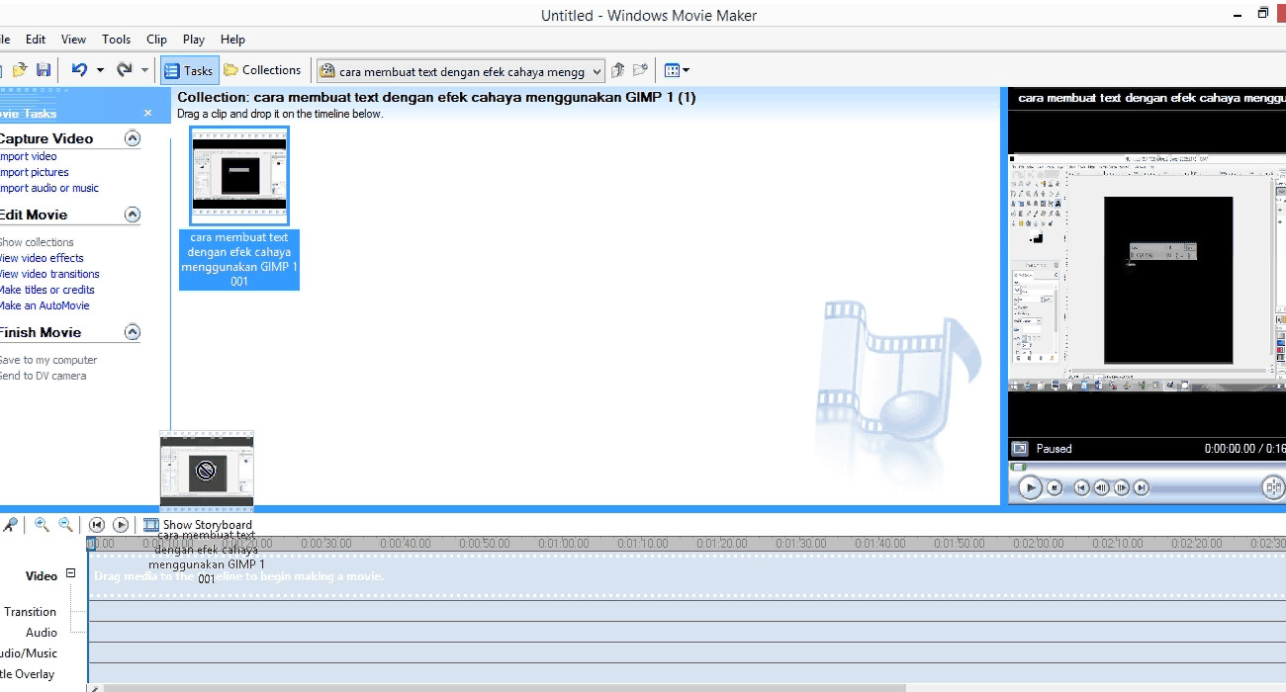Open the Play menu
Screen dimensions: 1286x692
pos(194,40)
